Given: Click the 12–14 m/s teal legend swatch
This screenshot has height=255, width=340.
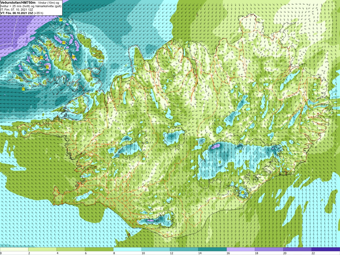Looking at the screenshot, I should (184, 249).
